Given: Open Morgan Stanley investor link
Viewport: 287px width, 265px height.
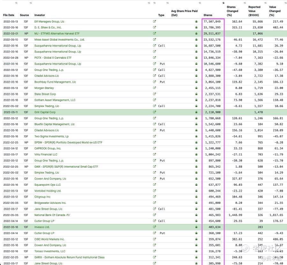Looking at the screenshot, I should (44, 88).
